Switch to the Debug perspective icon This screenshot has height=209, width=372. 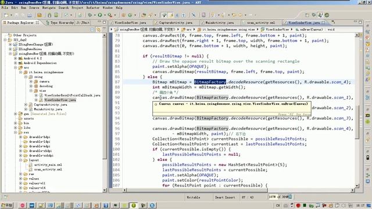pyautogui.click(x=314, y=15)
